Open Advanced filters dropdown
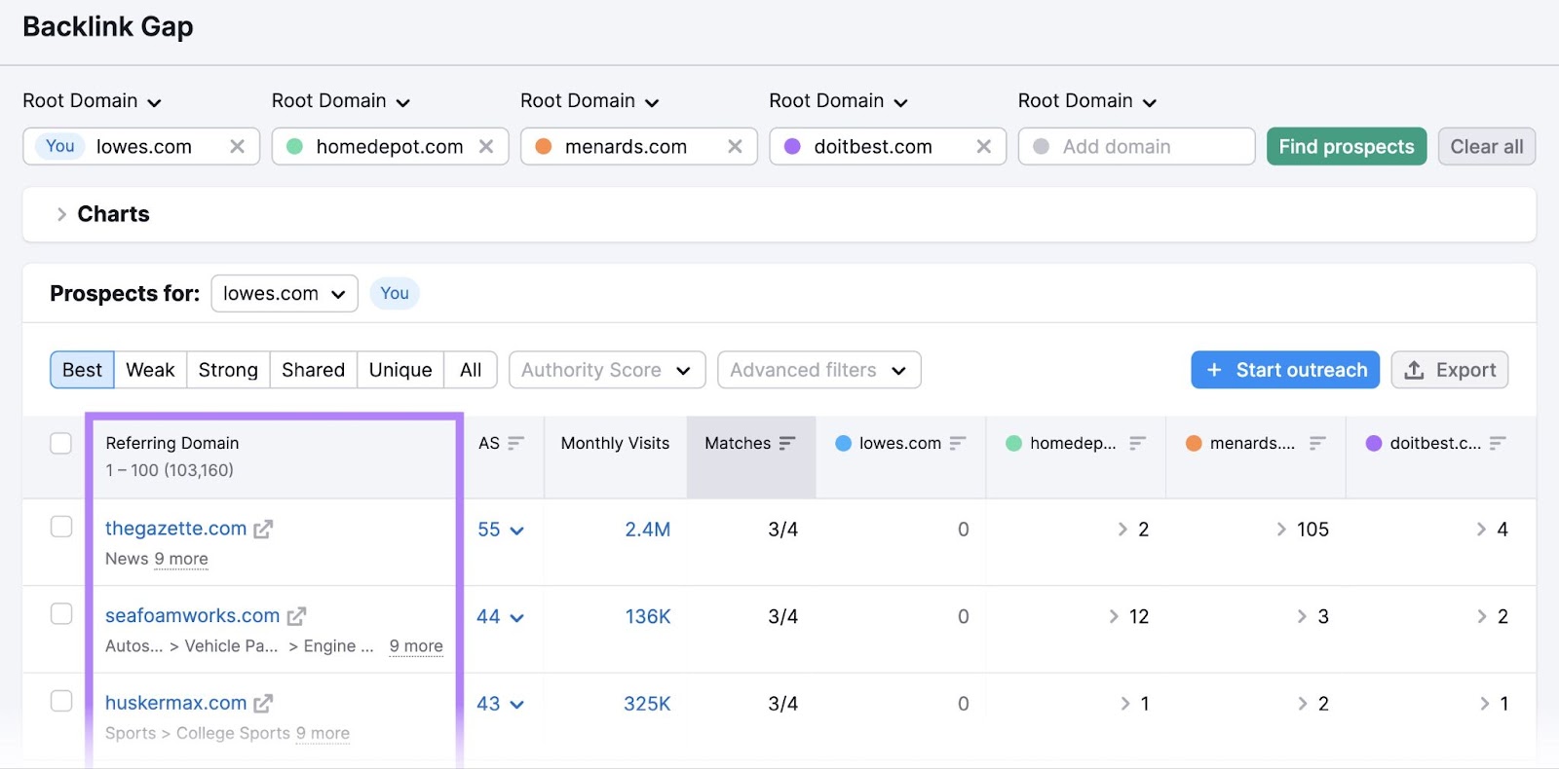Image resolution: width=1559 pixels, height=769 pixels. coord(819,370)
